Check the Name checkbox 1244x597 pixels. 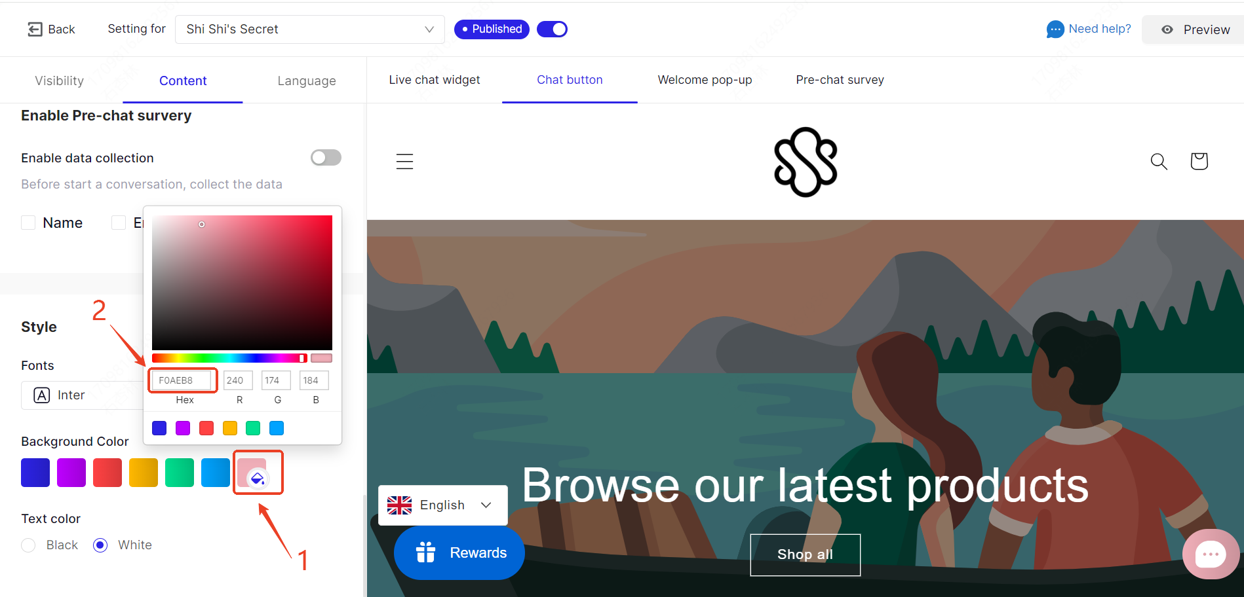(28, 223)
